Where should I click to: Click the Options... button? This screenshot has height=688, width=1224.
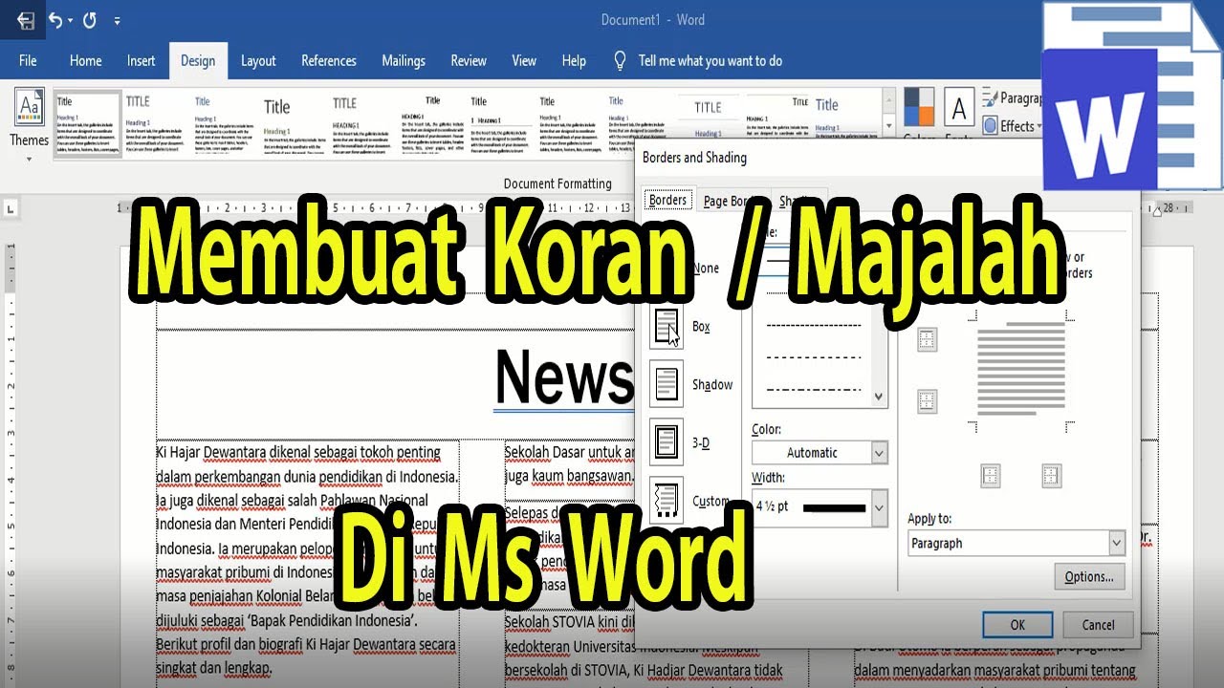pos(1089,576)
